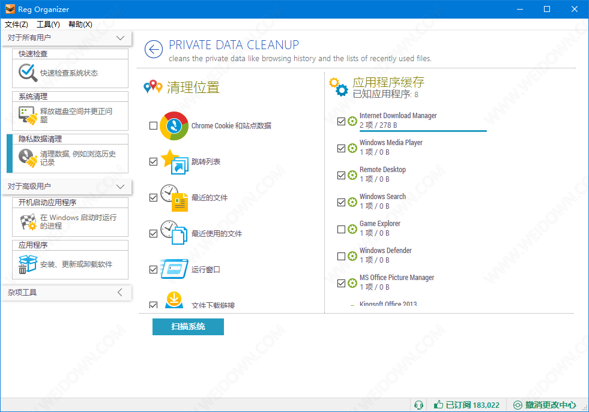Click the Reg Organizer title bar app icon

[10, 9]
